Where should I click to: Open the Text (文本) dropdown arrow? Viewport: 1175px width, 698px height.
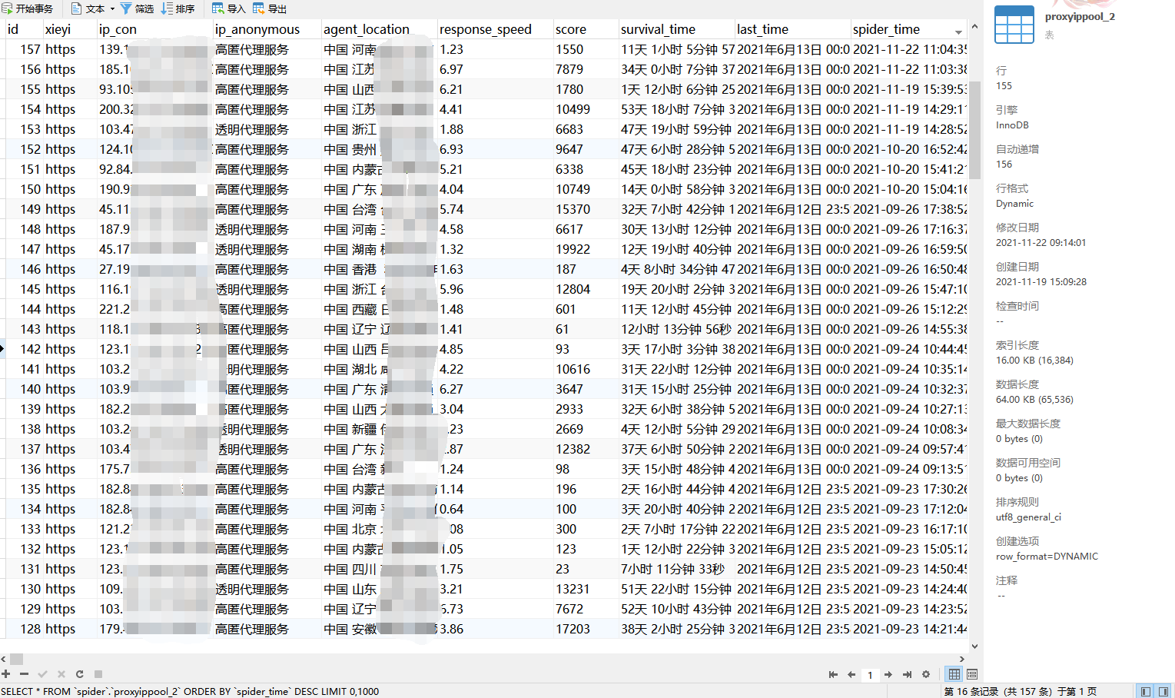(x=112, y=9)
